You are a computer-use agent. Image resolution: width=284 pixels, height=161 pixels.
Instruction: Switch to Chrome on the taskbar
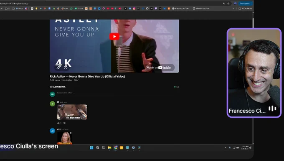116,148
